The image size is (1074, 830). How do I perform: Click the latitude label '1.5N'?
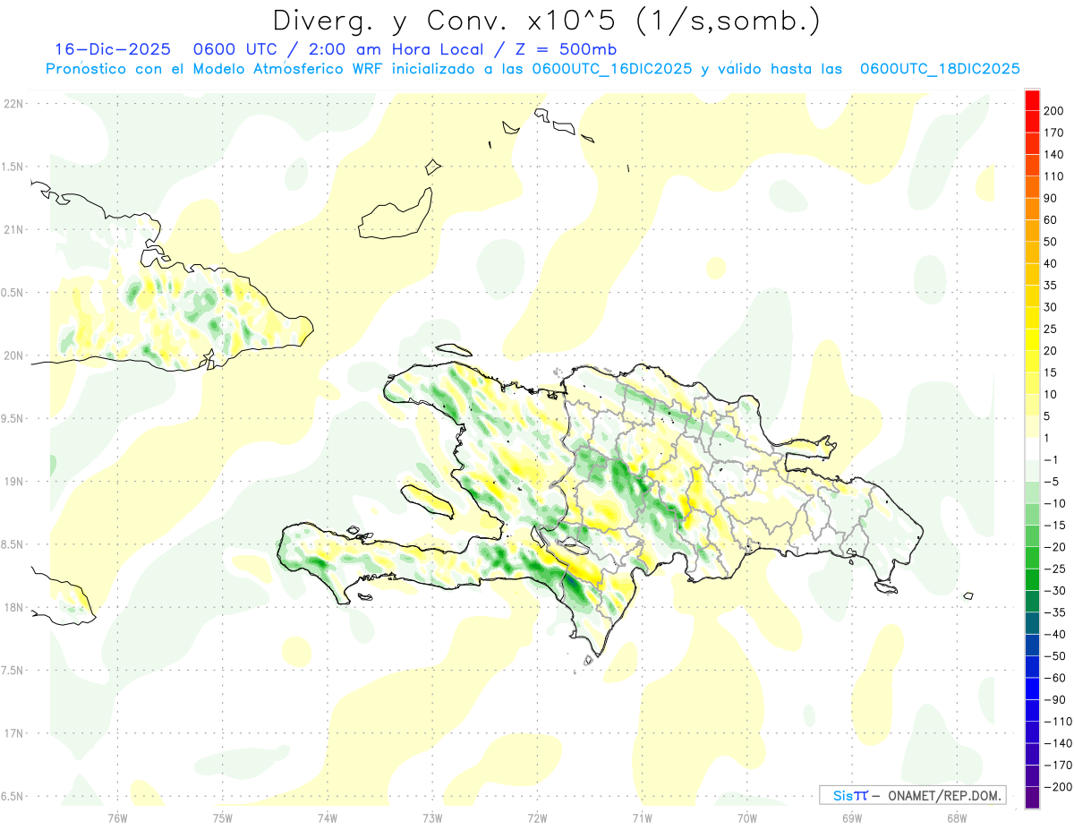click(x=12, y=167)
